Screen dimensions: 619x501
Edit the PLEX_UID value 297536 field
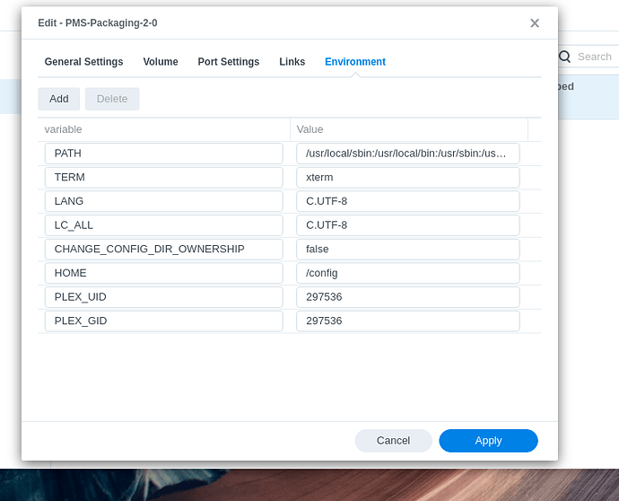click(408, 296)
